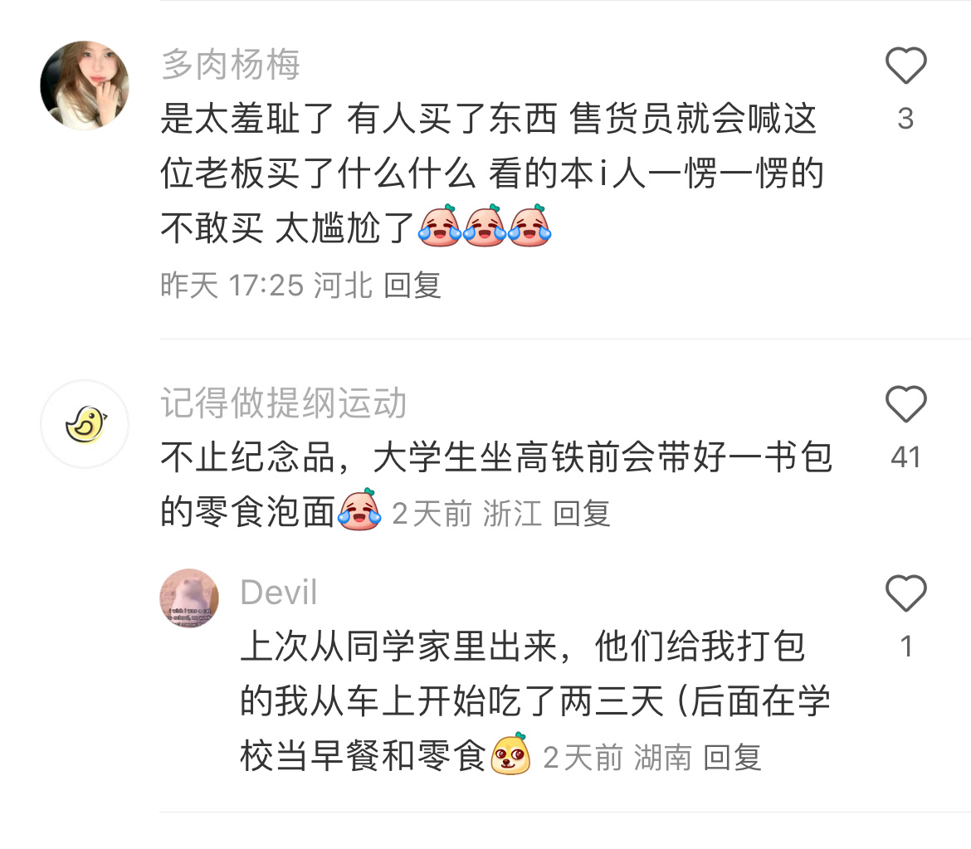971x849 pixels.
Task: Open the yellow duck avatar profile
Action: [x=85, y=424]
